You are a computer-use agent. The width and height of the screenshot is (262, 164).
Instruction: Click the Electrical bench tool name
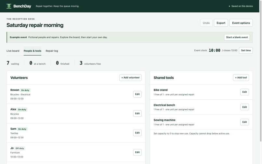tap(164, 105)
